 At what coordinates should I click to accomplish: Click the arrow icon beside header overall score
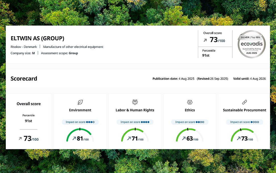click(205, 40)
